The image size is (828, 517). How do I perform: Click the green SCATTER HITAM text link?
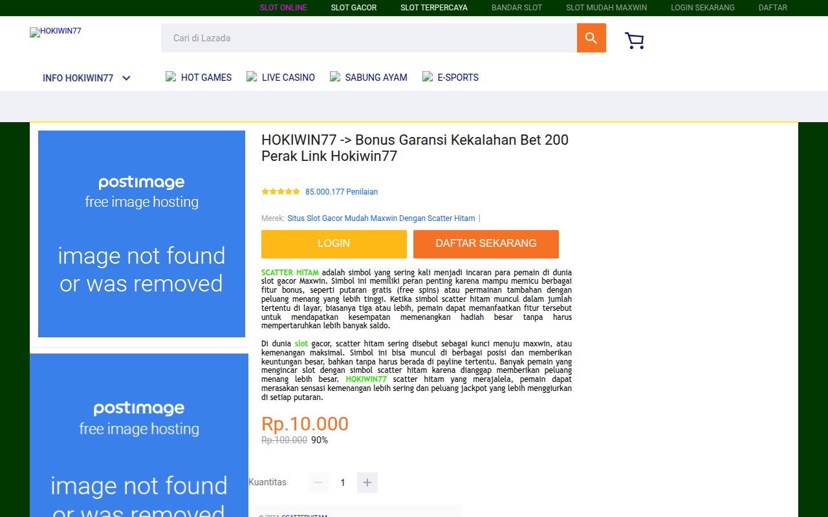(x=290, y=273)
